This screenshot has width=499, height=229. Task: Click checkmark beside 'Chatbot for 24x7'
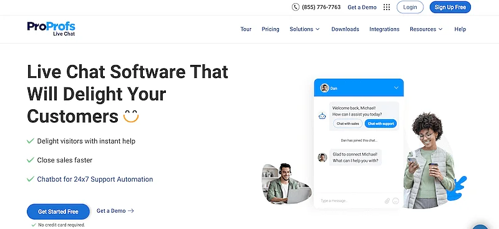(x=31, y=179)
